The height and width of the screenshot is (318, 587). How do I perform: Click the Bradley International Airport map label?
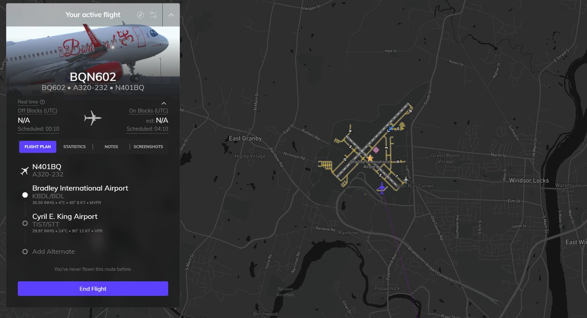pos(370,164)
